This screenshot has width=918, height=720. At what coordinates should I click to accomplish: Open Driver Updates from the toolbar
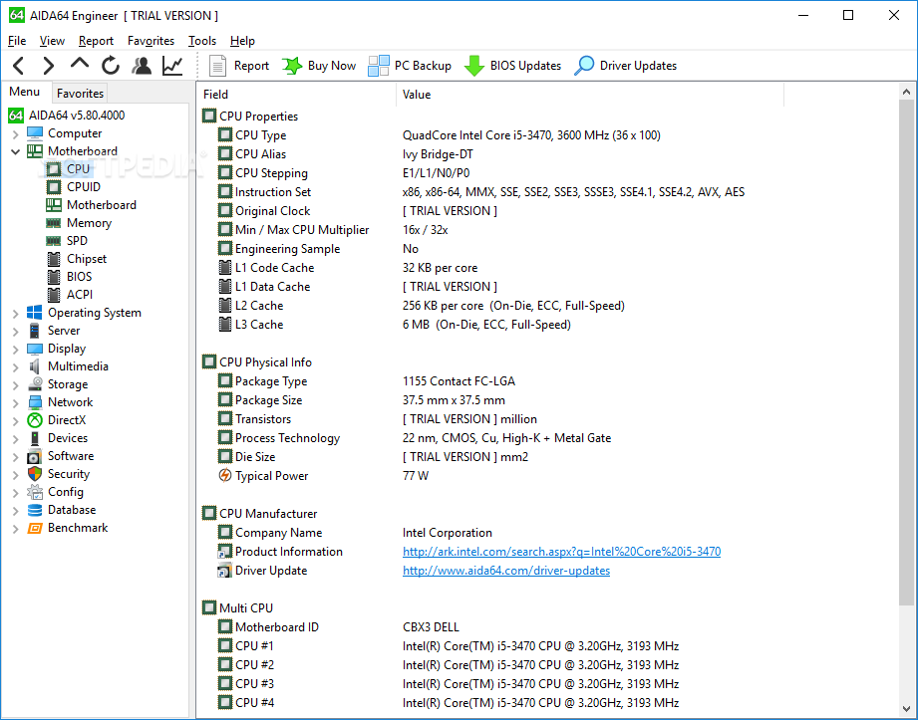point(625,66)
